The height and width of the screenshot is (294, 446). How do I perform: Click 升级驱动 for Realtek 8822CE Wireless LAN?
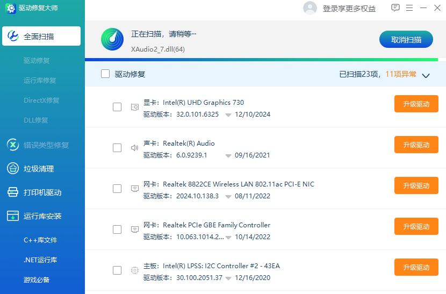(x=416, y=185)
